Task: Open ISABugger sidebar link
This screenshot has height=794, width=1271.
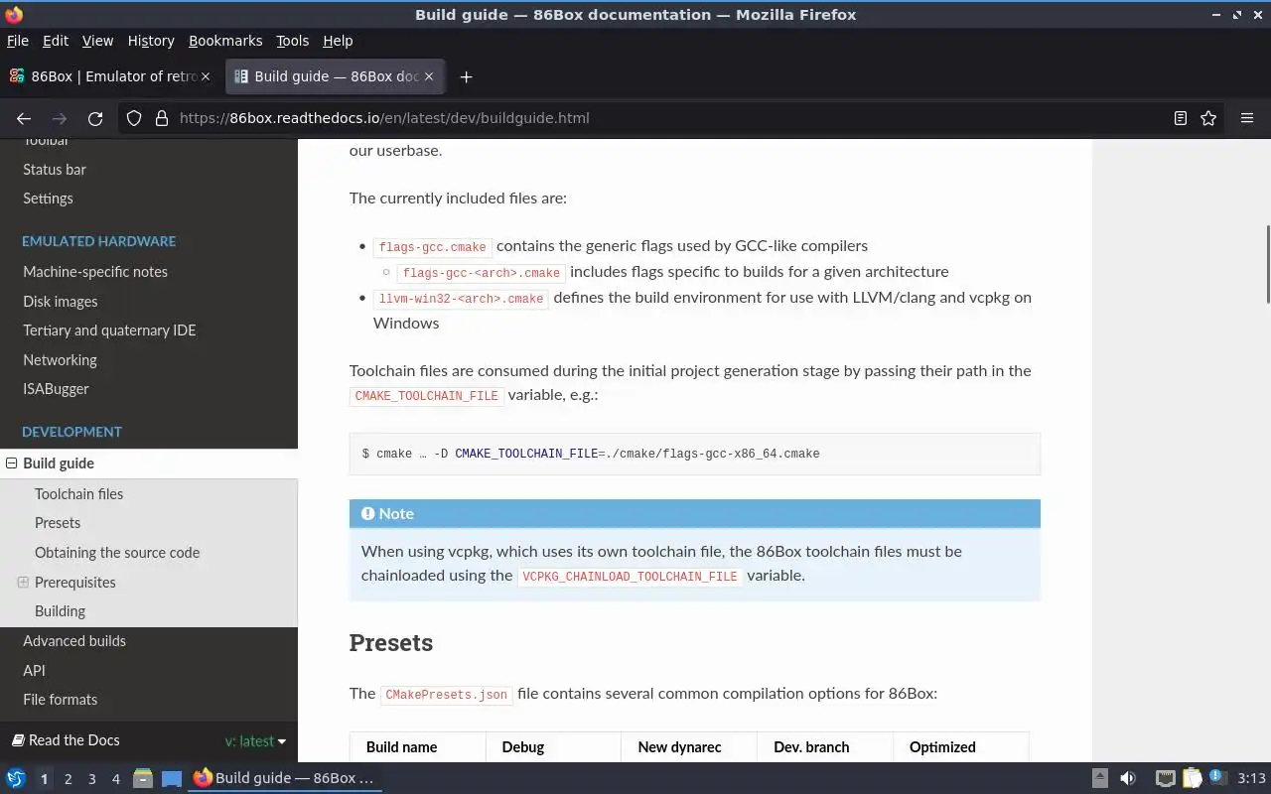Action: (56, 389)
